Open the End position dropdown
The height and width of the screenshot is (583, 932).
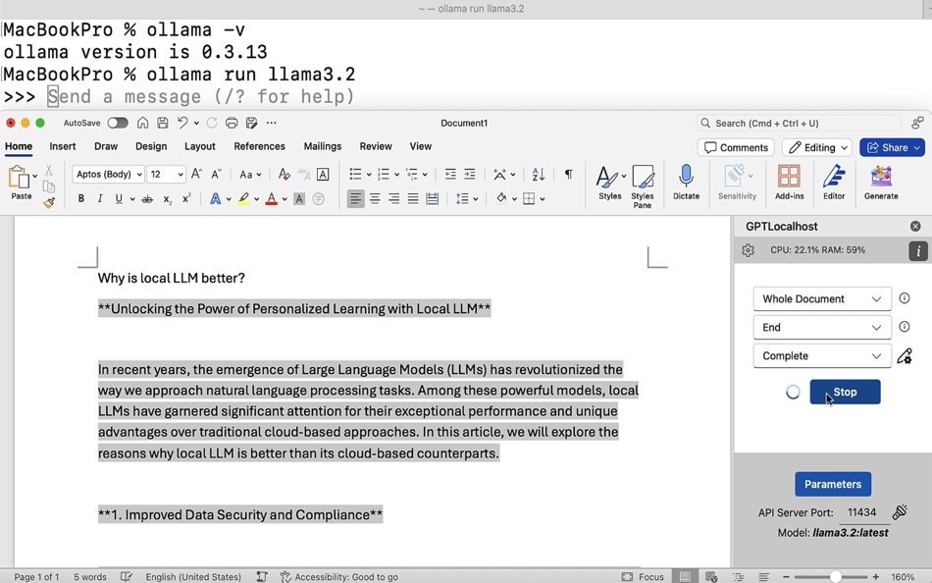click(x=822, y=327)
